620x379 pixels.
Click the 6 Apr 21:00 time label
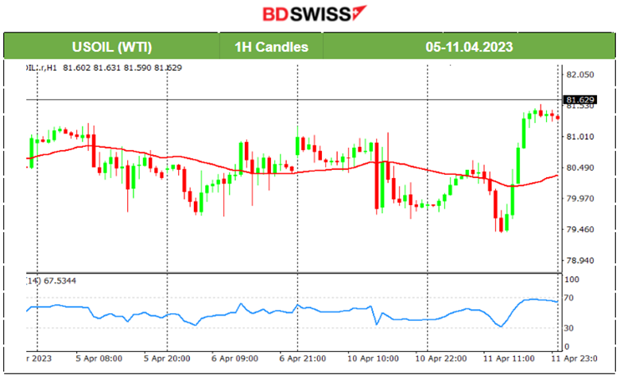[x=303, y=359]
